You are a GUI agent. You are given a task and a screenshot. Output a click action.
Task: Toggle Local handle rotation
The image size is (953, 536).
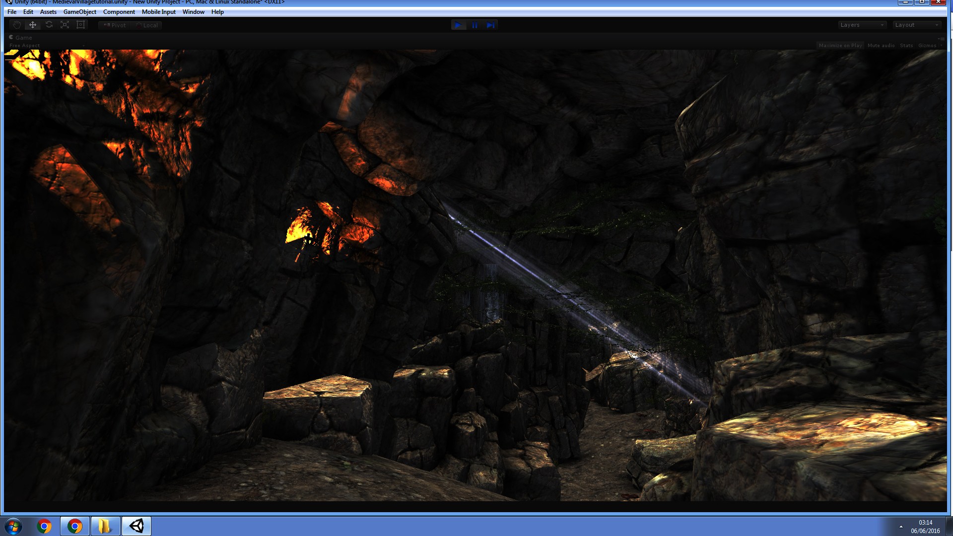pos(147,25)
